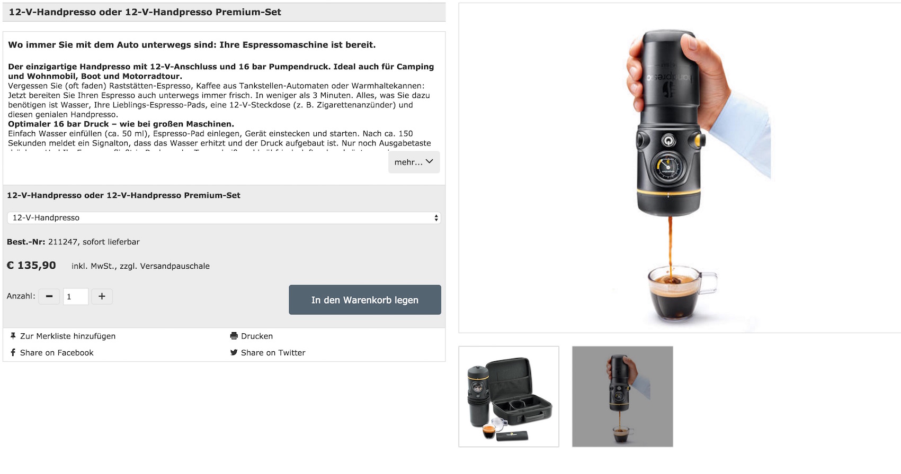The image size is (901, 474).
Task: Decrease quantity with the minus button
Action: point(49,296)
